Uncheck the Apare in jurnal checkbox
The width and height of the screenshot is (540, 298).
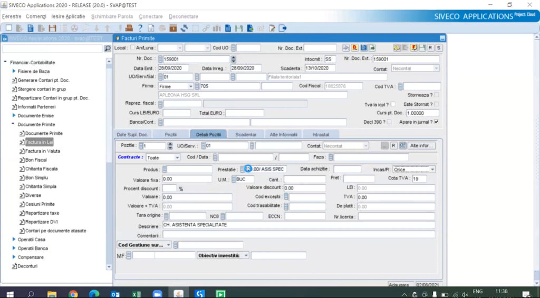436,122
